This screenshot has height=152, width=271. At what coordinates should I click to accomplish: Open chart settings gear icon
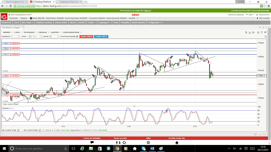(x=258, y=32)
